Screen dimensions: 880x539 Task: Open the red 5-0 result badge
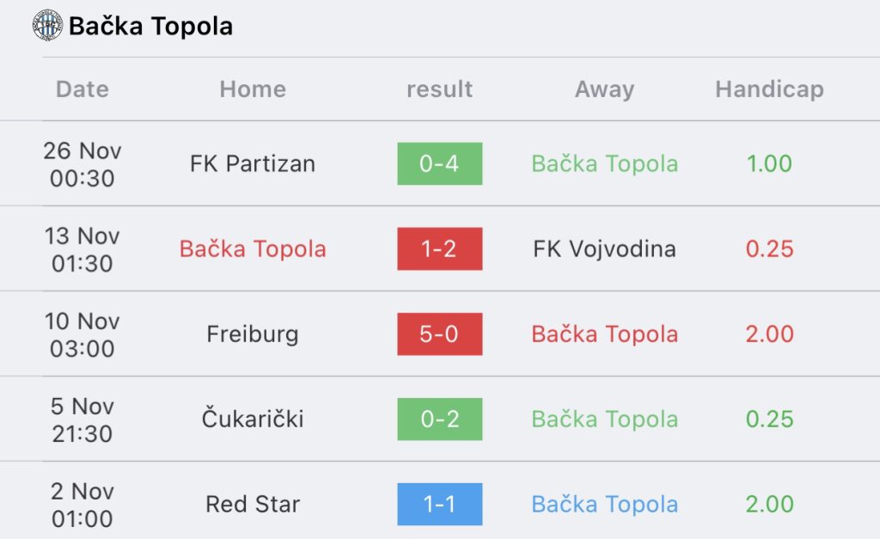point(439,334)
